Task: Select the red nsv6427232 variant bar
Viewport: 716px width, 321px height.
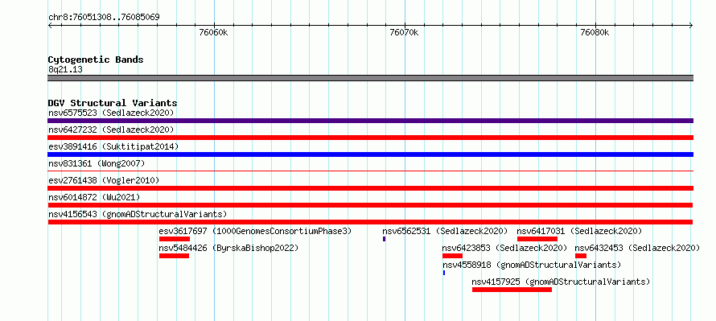Action: [370, 138]
